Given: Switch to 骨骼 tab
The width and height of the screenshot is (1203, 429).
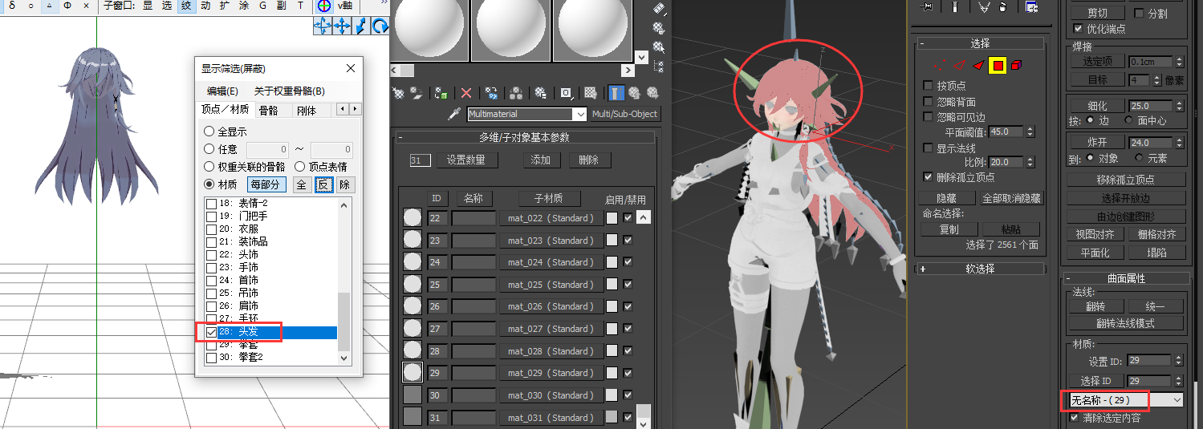Looking at the screenshot, I should coord(269,111).
